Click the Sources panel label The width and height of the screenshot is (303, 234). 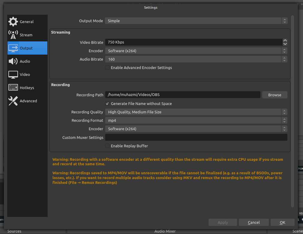(14, 231)
